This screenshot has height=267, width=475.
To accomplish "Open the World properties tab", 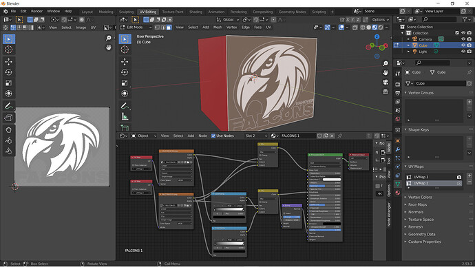I will tap(398, 119).
